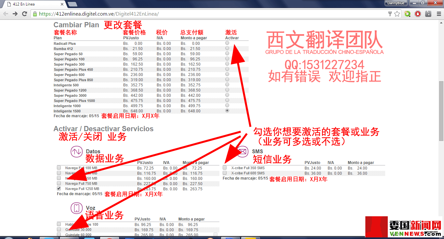Go back to the previous page
This screenshot has width=444, height=239.
(x=5, y=14)
